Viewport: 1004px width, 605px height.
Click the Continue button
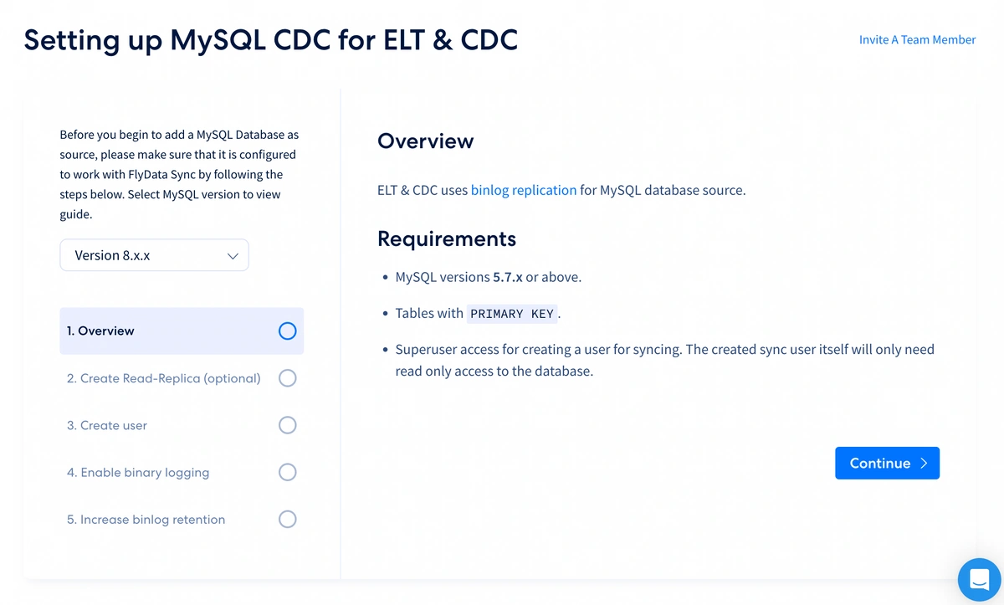pos(887,464)
